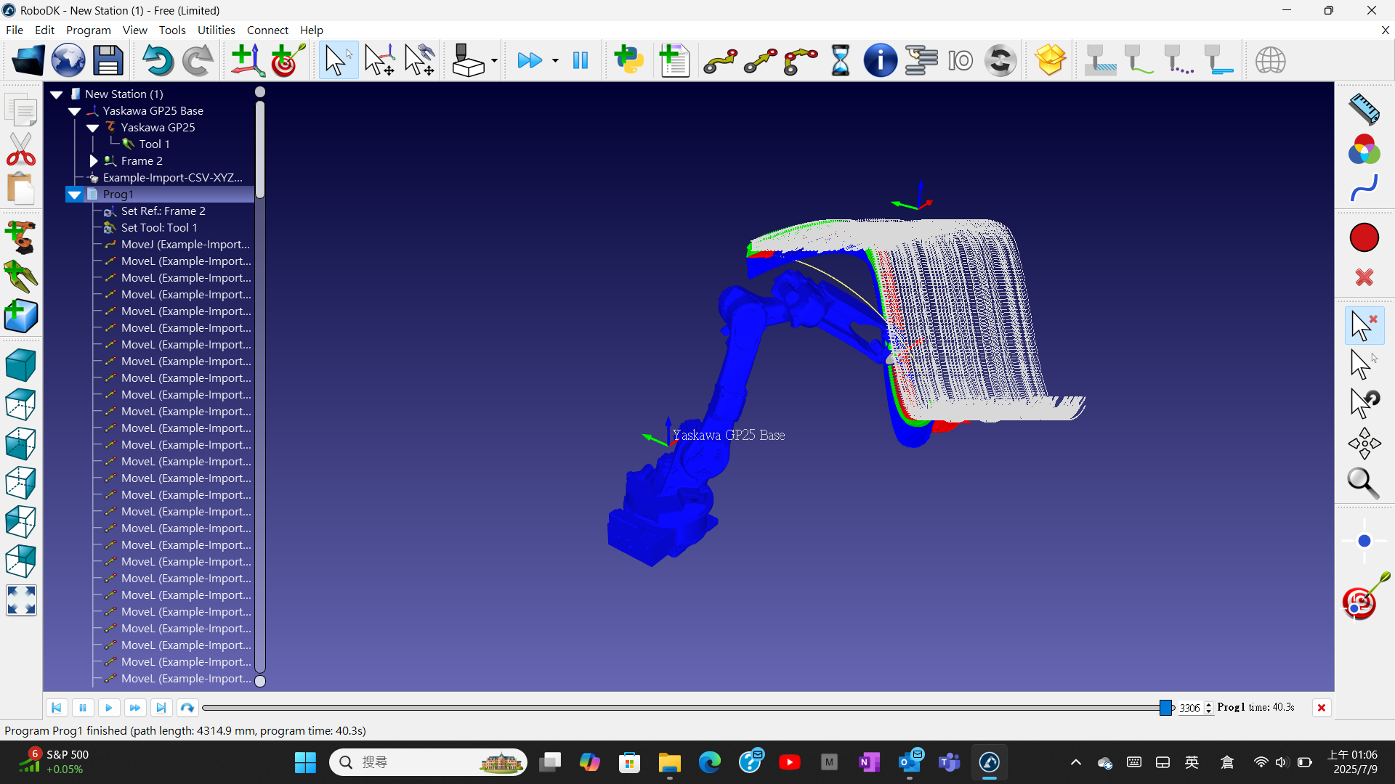Collapse the Prog1 program node
The width and height of the screenshot is (1395, 784).
pyautogui.click(x=75, y=195)
